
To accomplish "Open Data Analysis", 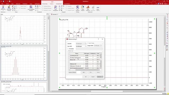I will click(x=88, y=8).
